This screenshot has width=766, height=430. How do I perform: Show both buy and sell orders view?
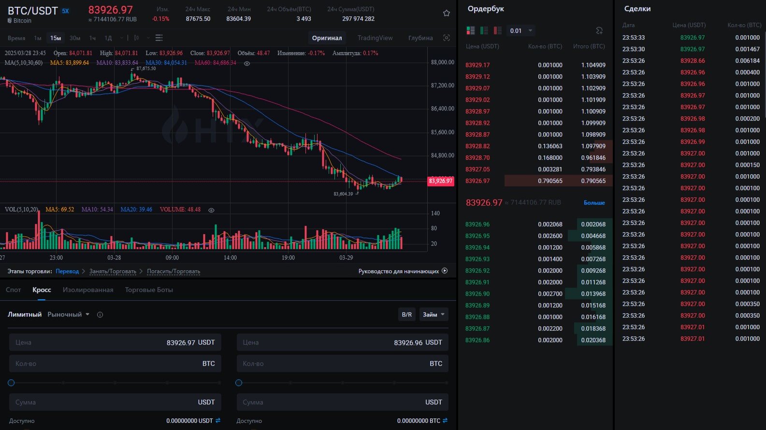470,30
